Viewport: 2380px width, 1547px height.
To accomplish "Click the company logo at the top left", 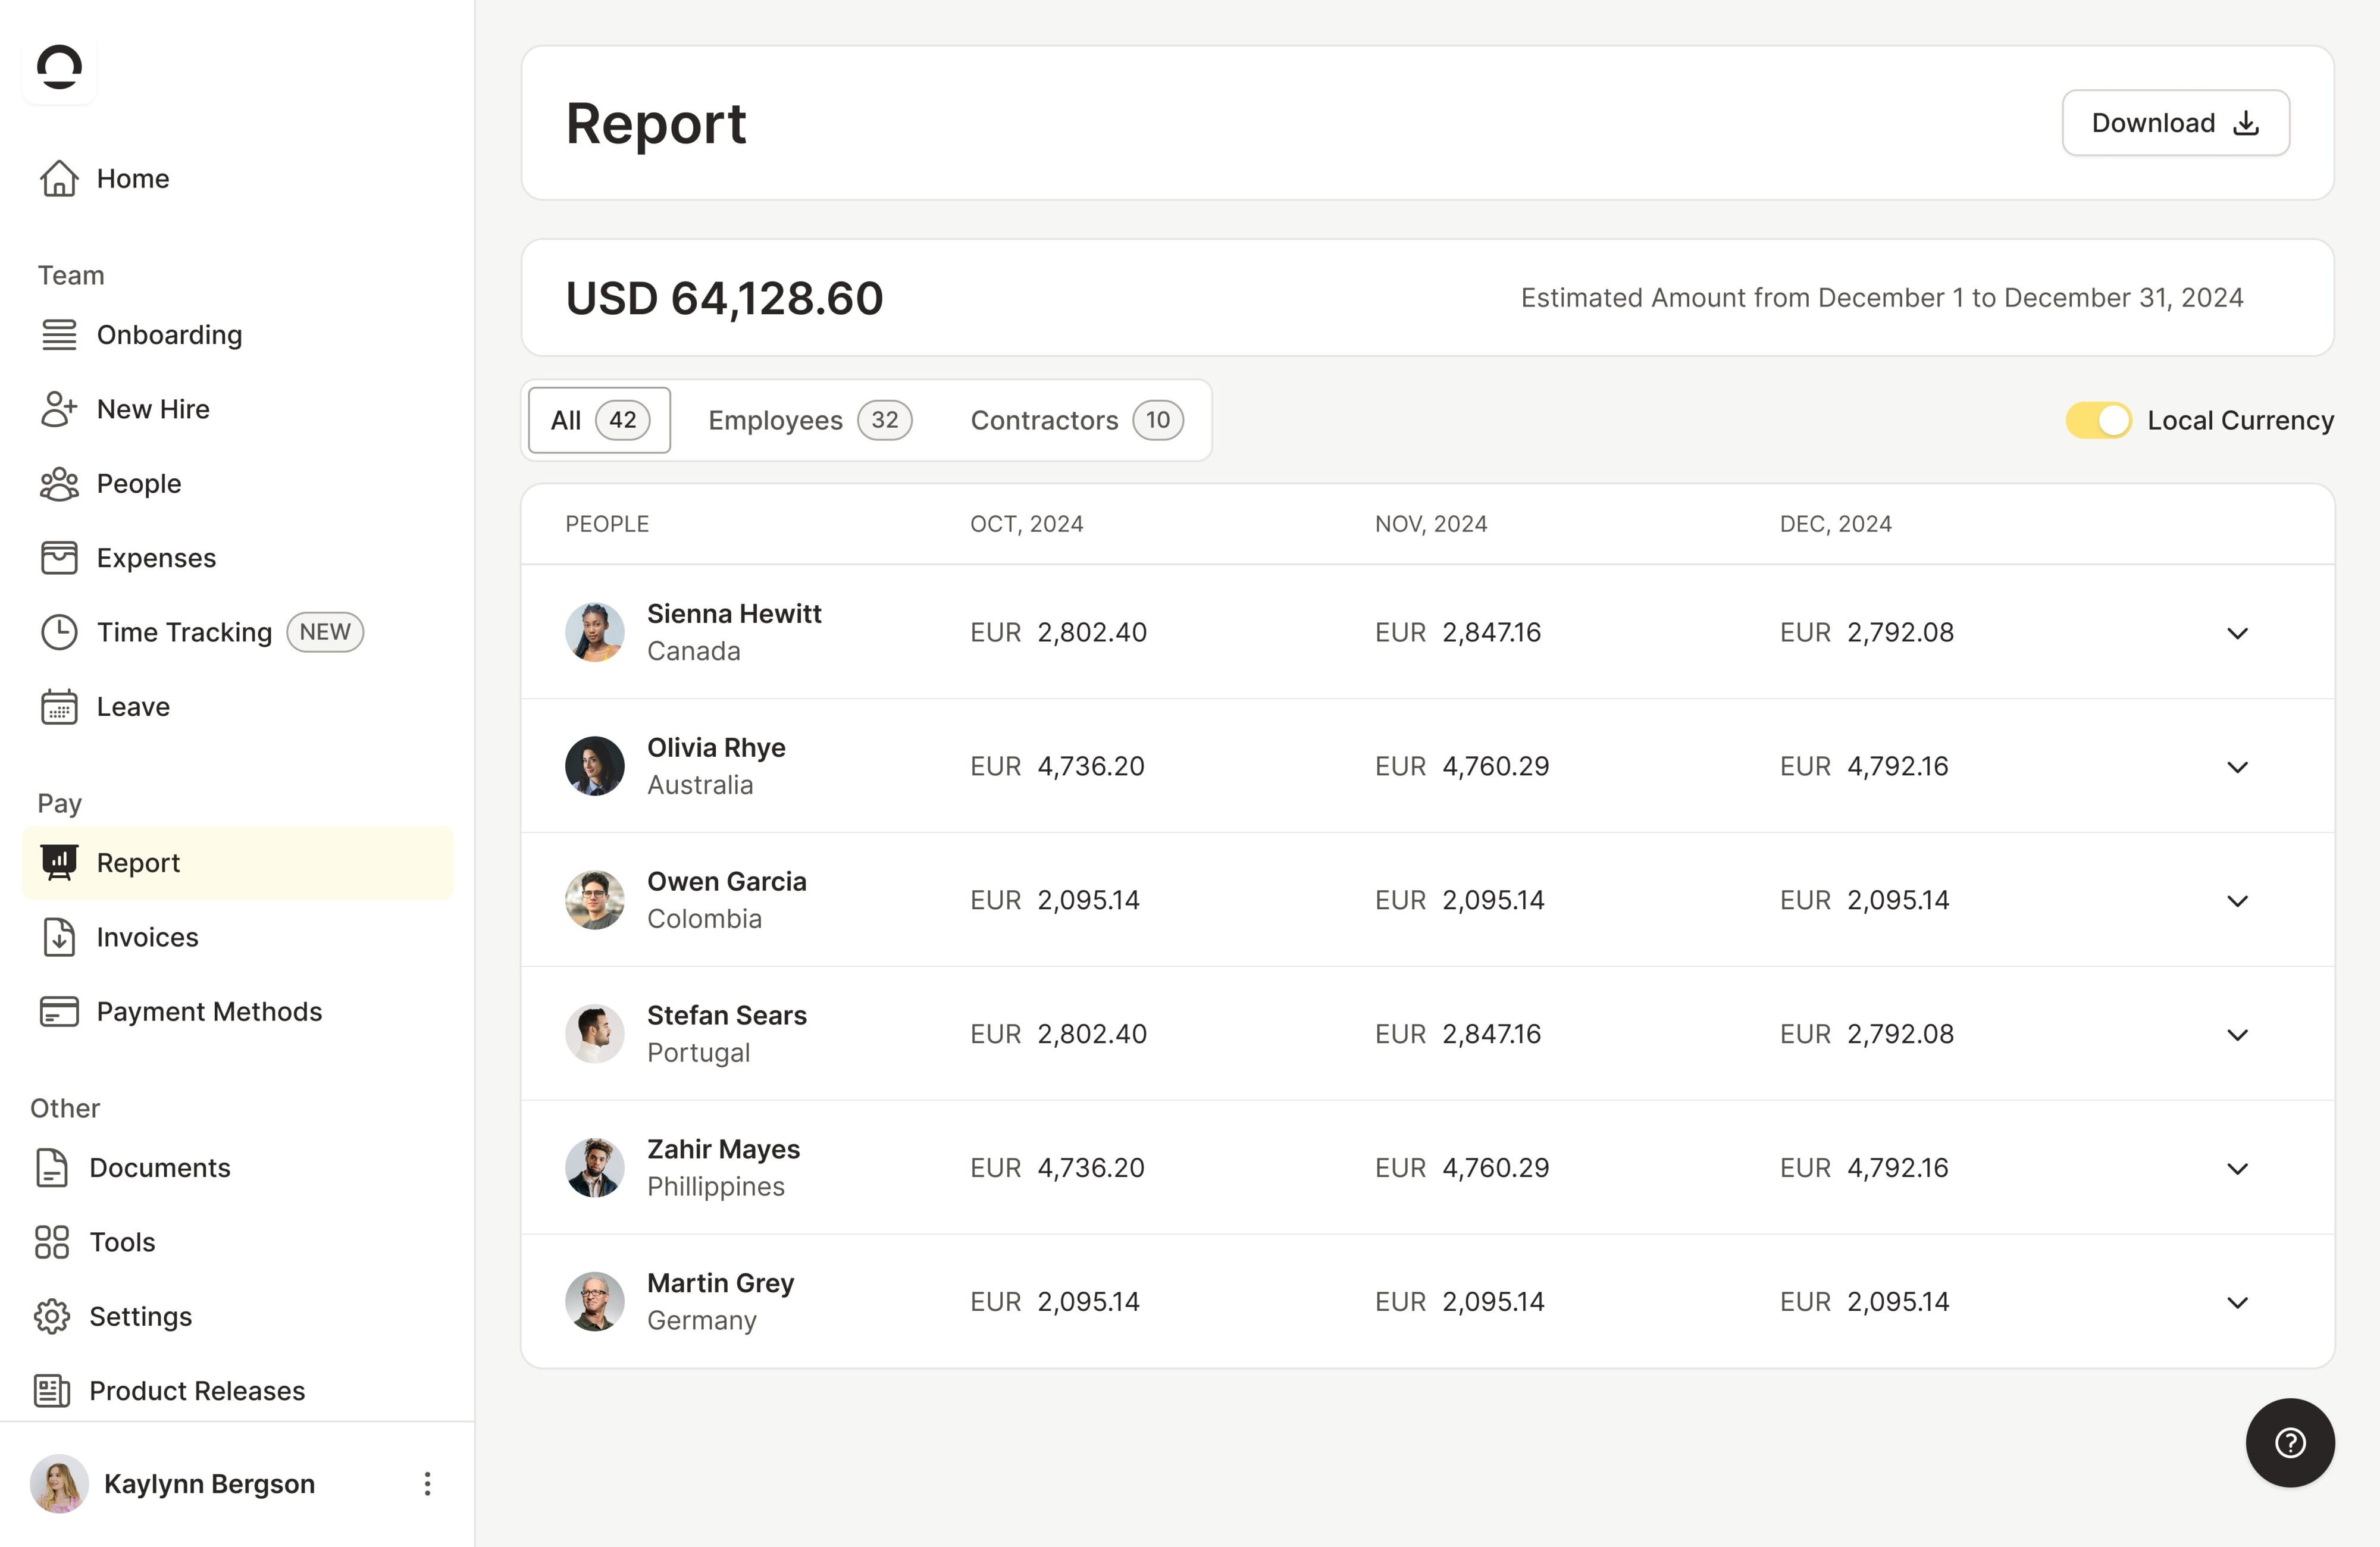I will click(59, 67).
